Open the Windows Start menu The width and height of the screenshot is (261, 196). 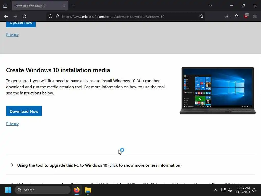(x=8, y=190)
